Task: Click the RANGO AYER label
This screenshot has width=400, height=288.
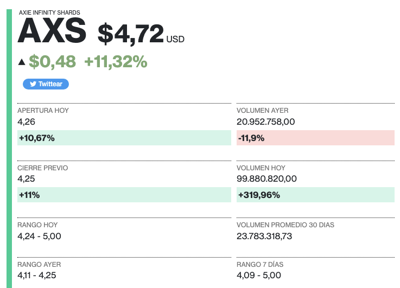Action: click(39, 265)
